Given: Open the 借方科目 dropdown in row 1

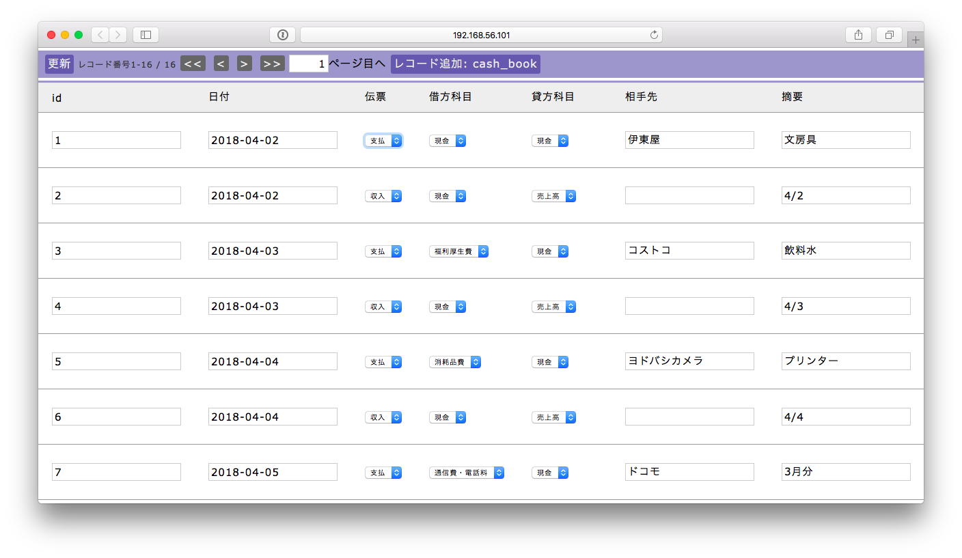Looking at the screenshot, I should pos(448,141).
